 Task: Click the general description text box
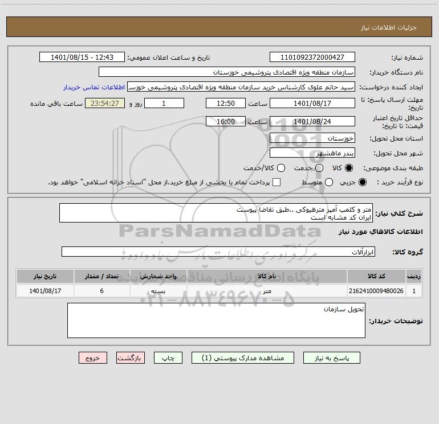[x=216, y=213]
